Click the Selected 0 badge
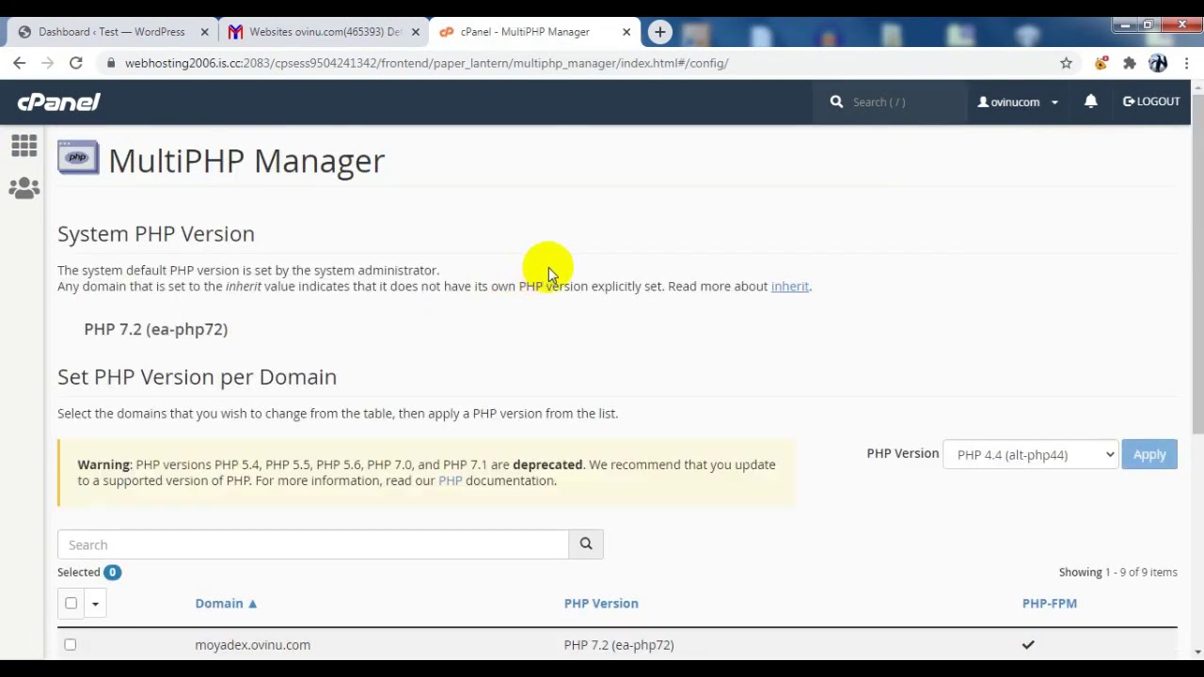Screen dimensions: 1204x677 click(112, 572)
